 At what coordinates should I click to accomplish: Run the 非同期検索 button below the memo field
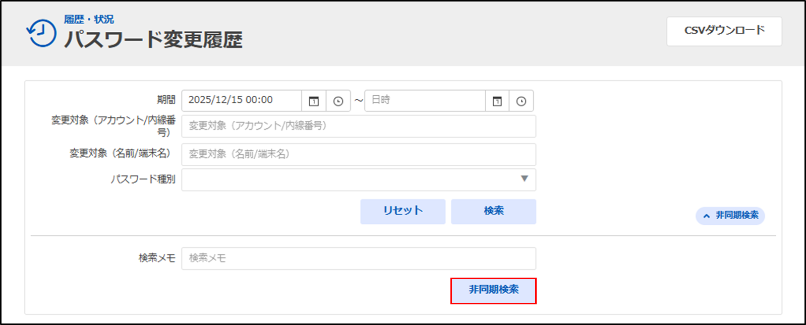[x=493, y=290]
